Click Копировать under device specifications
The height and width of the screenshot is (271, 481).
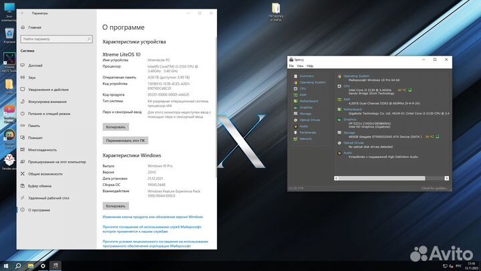click(x=116, y=127)
